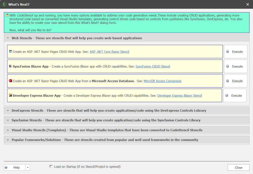The height and width of the screenshot is (174, 253).
Task: Open the Help button dropdown arrow
Action: coord(28,167)
